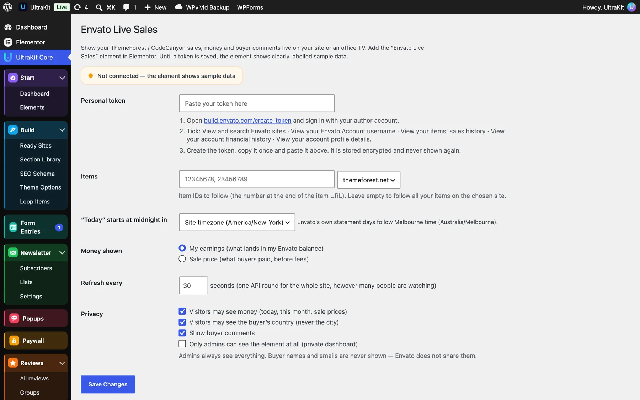The height and width of the screenshot is (400, 640).
Task: Open the build.envato.com/create-token link
Action: [247, 121]
